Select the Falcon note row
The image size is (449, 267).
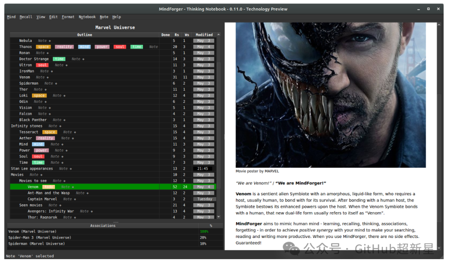(113, 114)
